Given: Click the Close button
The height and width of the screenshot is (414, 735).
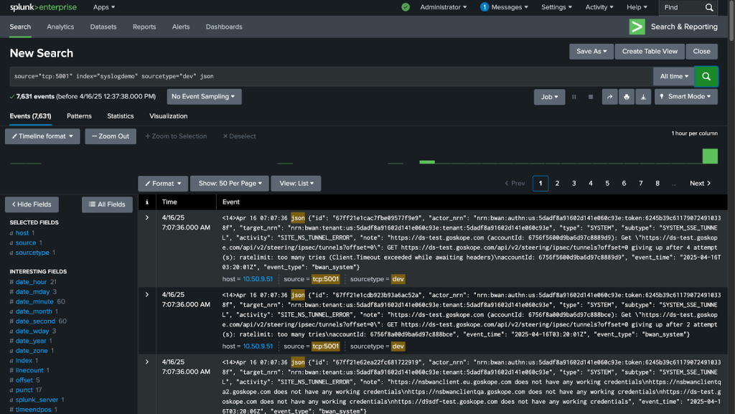Looking at the screenshot, I should pyautogui.click(x=702, y=52).
